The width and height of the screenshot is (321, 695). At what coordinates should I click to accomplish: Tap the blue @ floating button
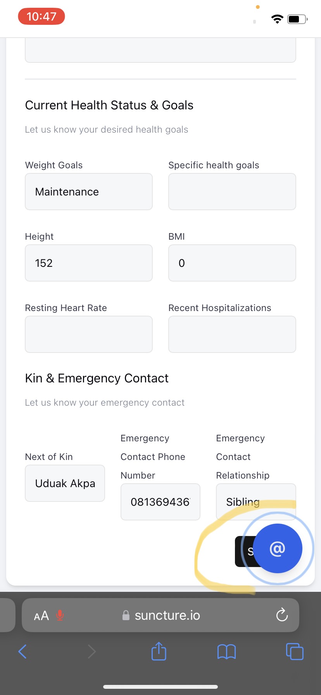tap(278, 548)
